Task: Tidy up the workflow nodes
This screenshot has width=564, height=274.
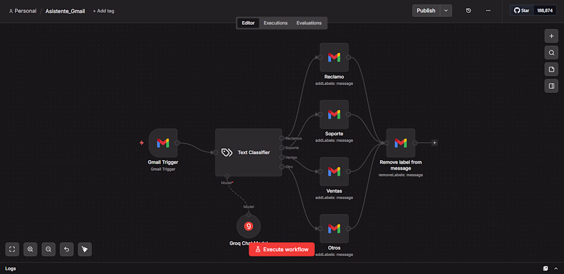Action: (85, 249)
